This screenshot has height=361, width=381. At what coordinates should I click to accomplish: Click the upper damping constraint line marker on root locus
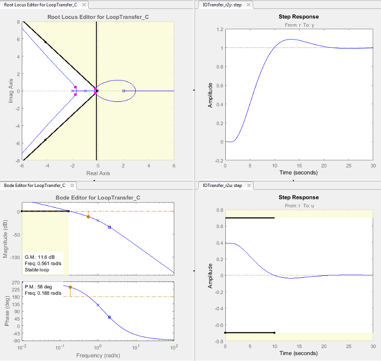45,42
